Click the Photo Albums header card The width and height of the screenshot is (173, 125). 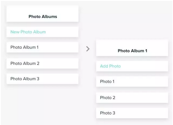click(x=42, y=14)
